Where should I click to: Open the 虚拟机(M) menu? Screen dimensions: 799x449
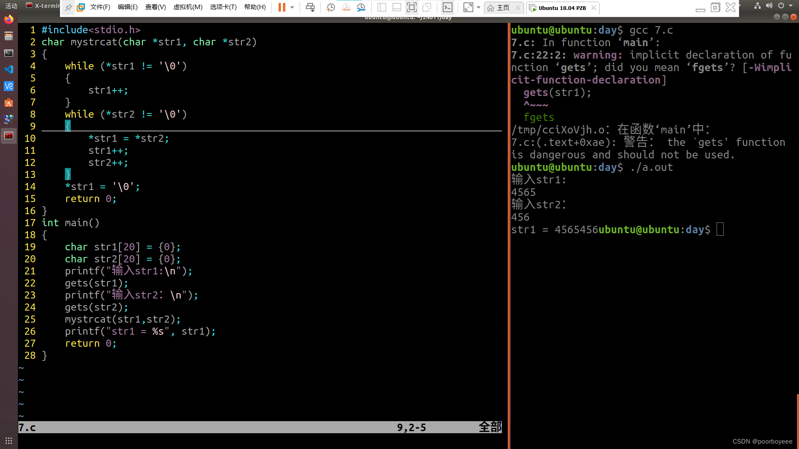pyautogui.click(x=188, y=7)
